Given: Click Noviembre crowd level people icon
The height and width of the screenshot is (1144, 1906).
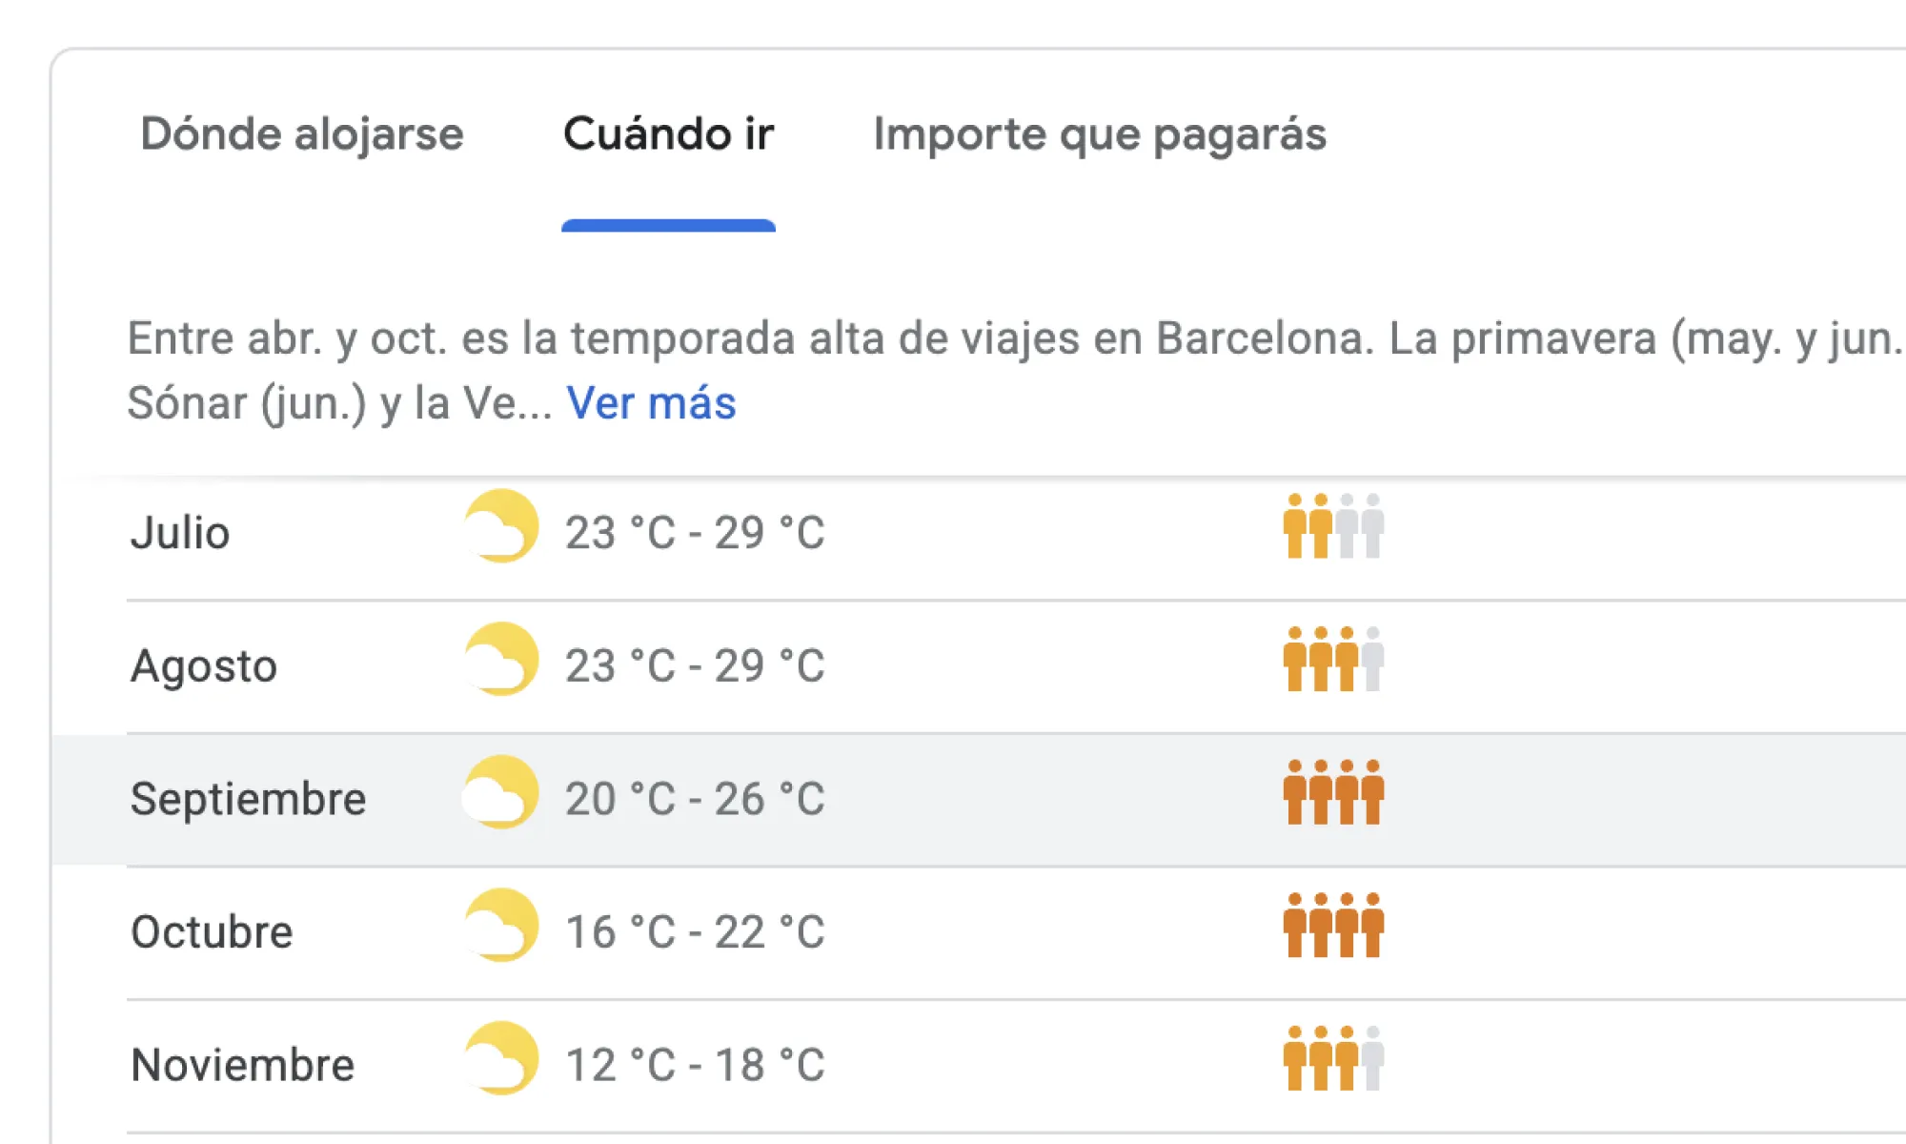Looking at the screenshot, I should coord(1333,1058).
